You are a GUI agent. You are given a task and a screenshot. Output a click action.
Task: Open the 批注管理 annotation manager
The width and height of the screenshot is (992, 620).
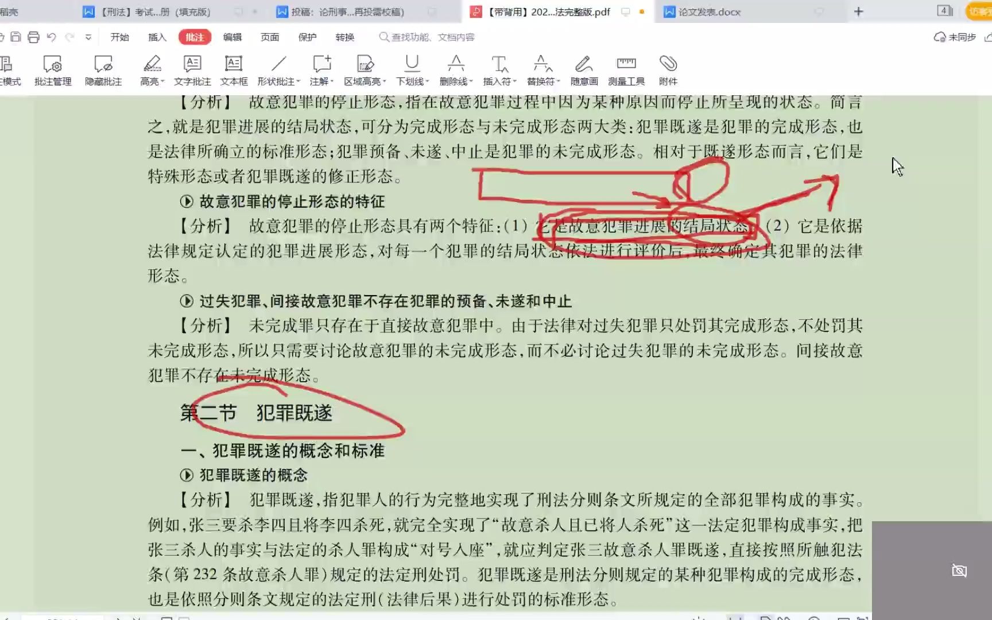(53, 71)
